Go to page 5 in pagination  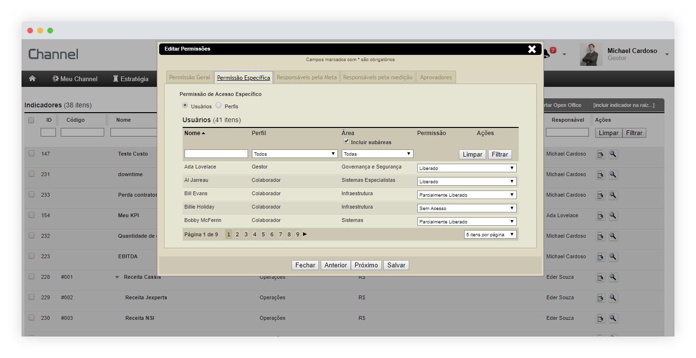[263, 234]
